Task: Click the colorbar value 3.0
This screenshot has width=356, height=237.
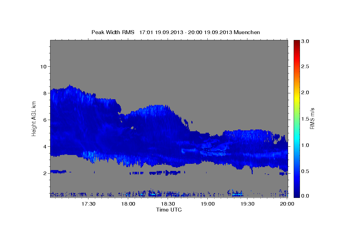Action: coord(306,41)
